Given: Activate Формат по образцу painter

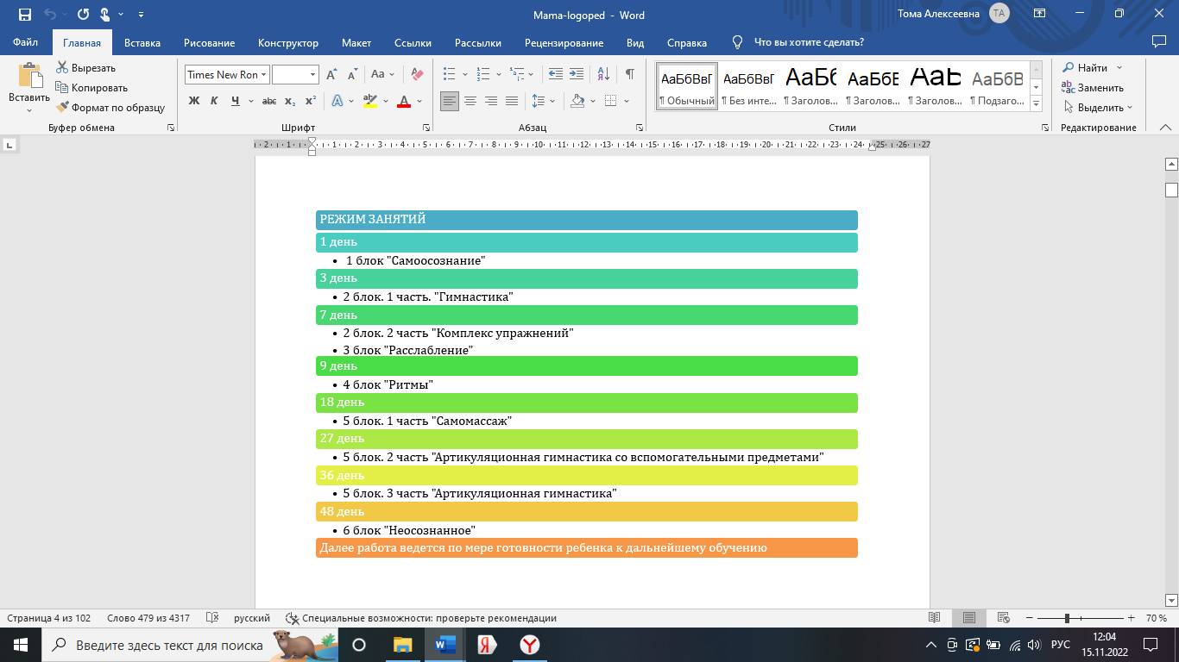Looking at the screenshot, I should click(110, 107).
